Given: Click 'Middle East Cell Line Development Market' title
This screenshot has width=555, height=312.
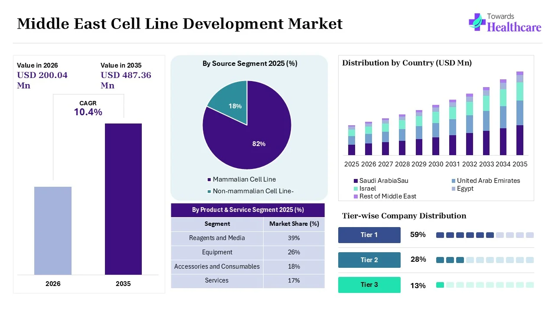Looking at the screenshot, I should [180, 23].
